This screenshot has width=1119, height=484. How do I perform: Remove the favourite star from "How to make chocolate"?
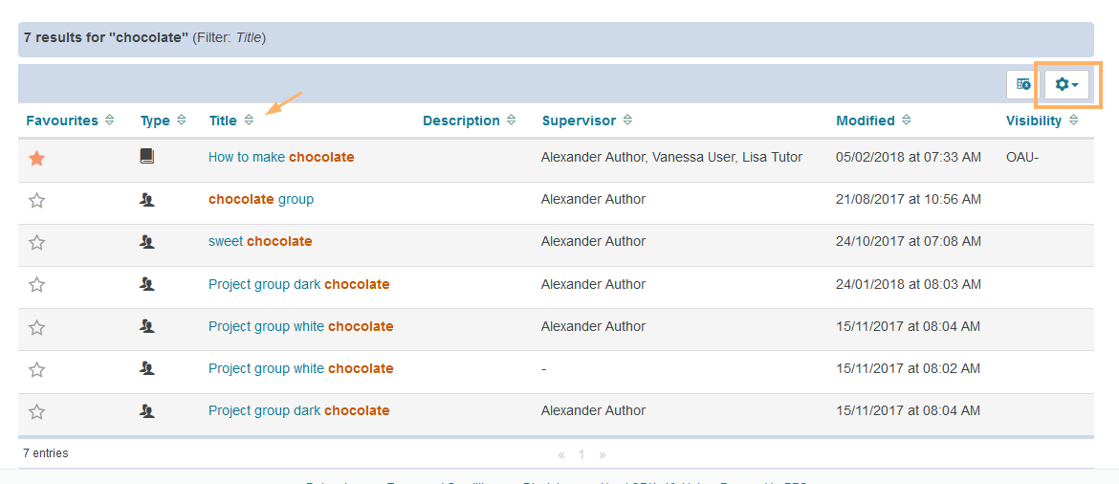pos(36,158)
